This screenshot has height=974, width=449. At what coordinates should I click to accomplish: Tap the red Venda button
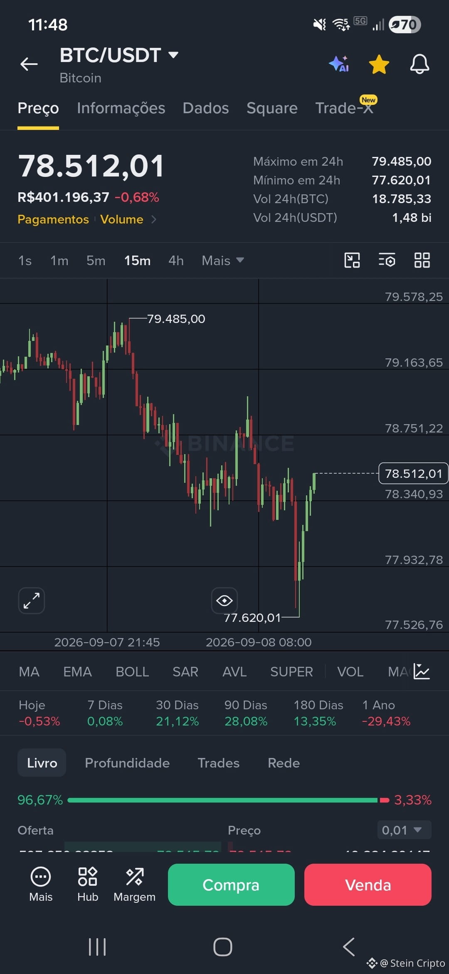(368, 885)
